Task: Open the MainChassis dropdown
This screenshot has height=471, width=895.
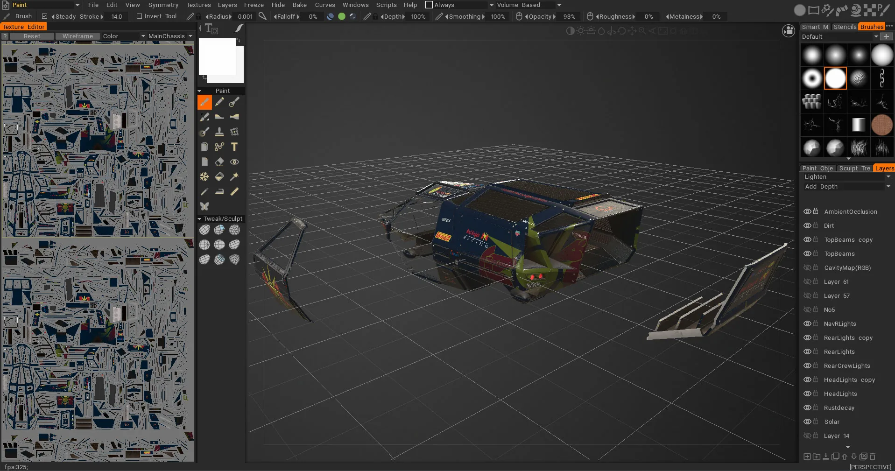Action: point(170,36)
